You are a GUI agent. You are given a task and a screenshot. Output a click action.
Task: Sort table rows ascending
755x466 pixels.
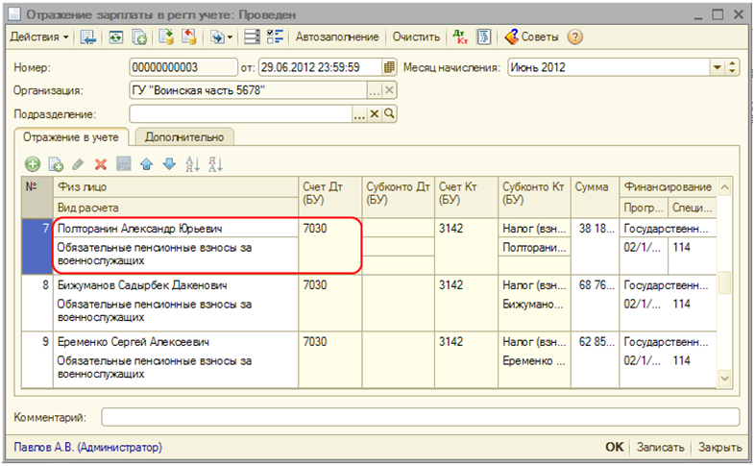[192, 164]
